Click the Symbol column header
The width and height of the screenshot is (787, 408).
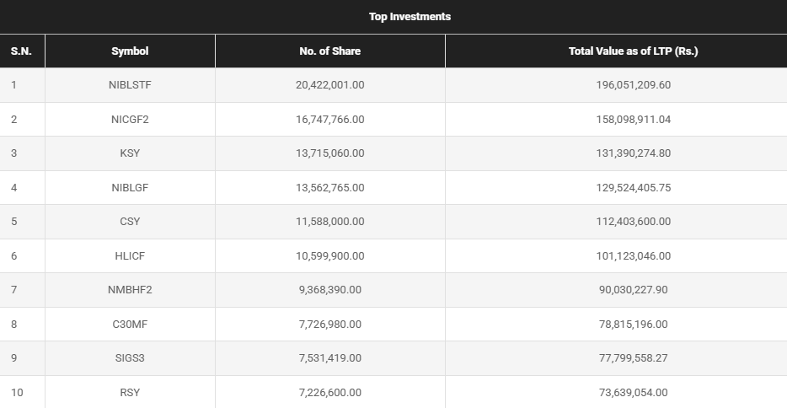coord(130,51)
